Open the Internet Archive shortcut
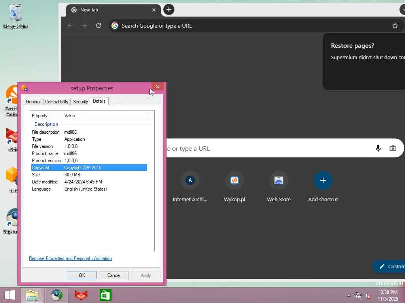This screenshot has height=303, width=405. [190, 187]
